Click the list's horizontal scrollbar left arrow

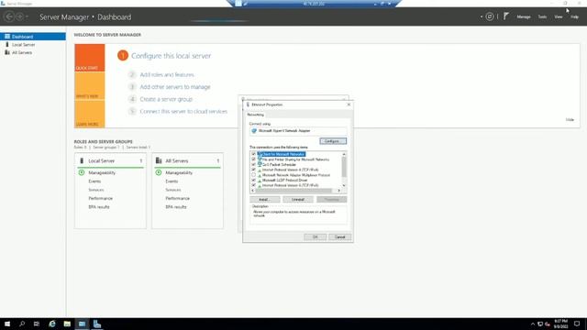coord(253,191)
